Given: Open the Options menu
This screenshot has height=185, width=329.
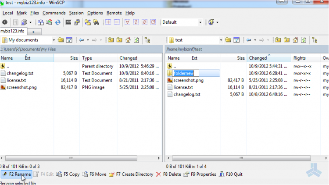Looking at the screenshot, I should pos(95,13).
